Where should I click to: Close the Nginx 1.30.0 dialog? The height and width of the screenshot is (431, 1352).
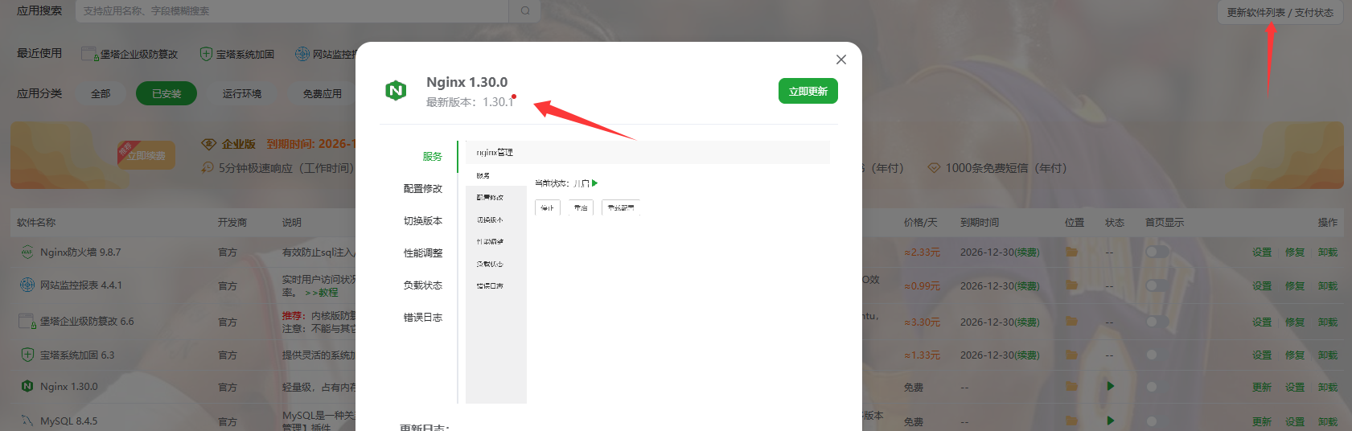point(841,60)
